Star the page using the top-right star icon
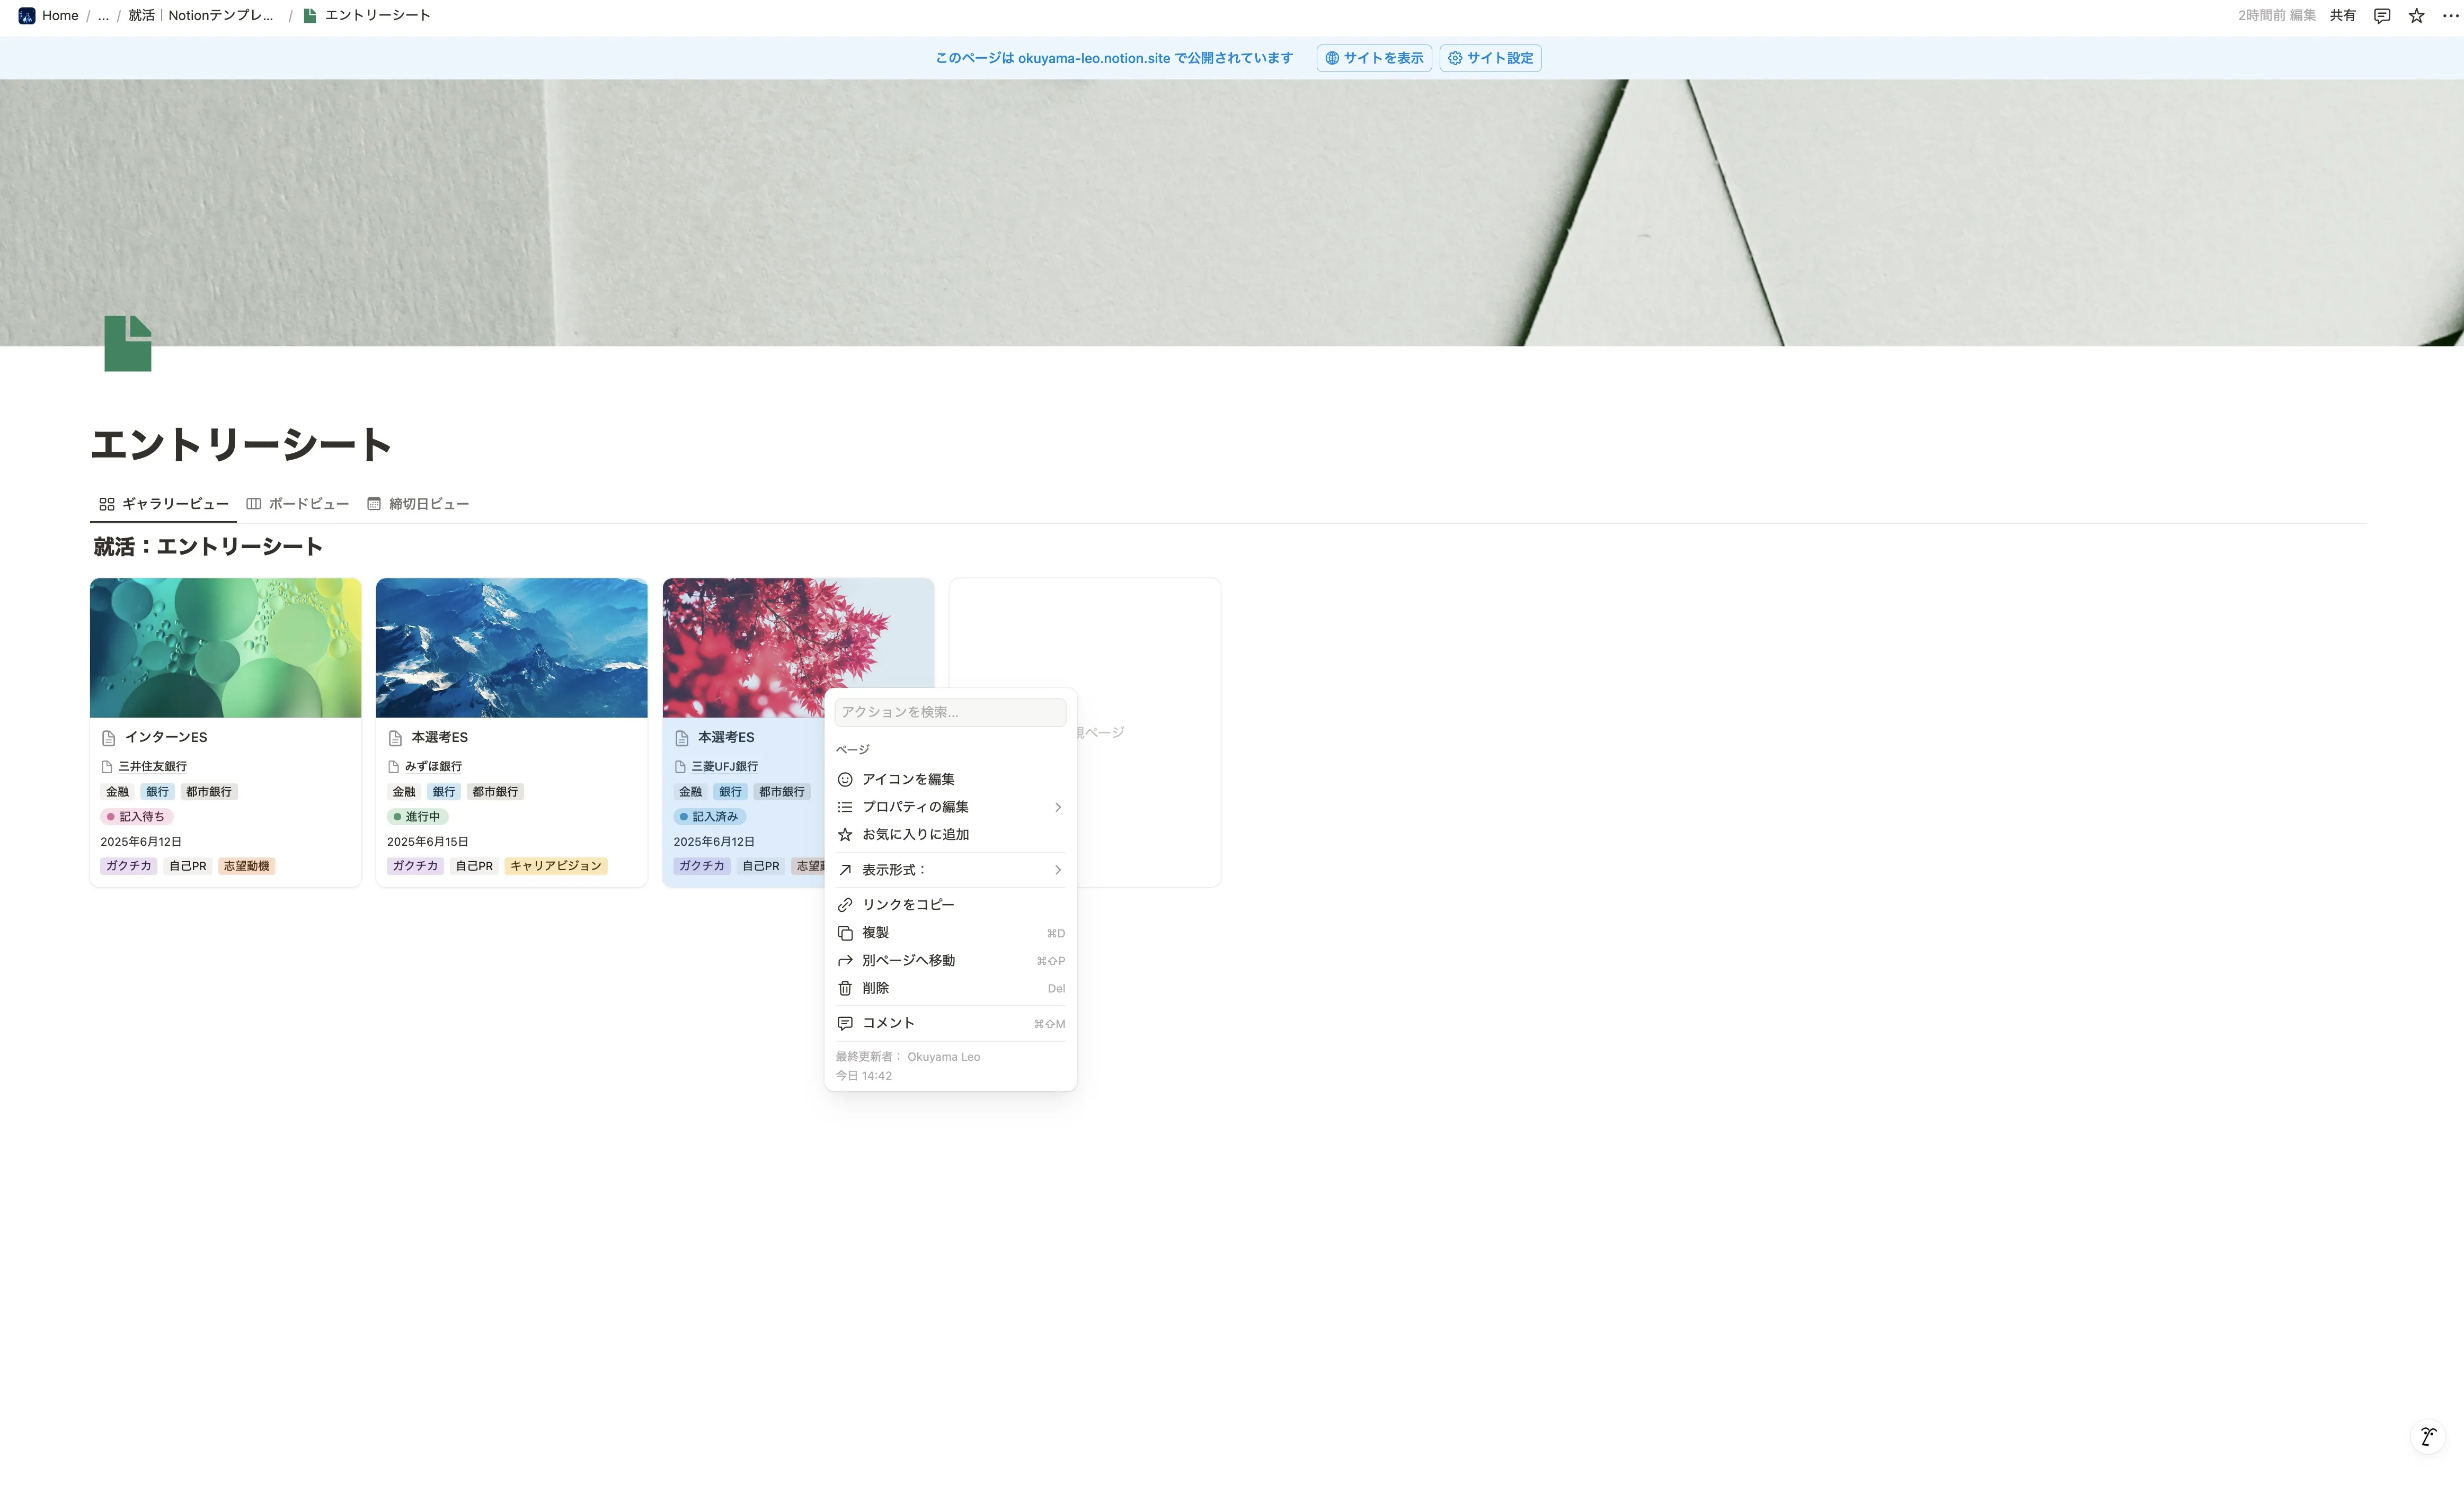 [x=2417, y=15]
